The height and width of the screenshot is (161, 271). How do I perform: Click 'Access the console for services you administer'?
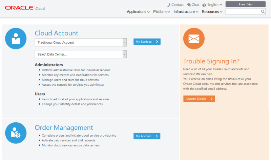(x=73, y=85)
